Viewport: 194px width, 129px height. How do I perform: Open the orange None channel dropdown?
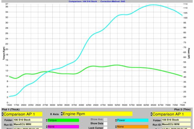(x=132, y=127)
